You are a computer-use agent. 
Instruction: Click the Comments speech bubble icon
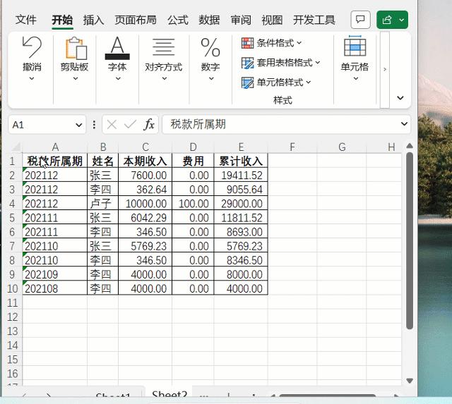360,20
